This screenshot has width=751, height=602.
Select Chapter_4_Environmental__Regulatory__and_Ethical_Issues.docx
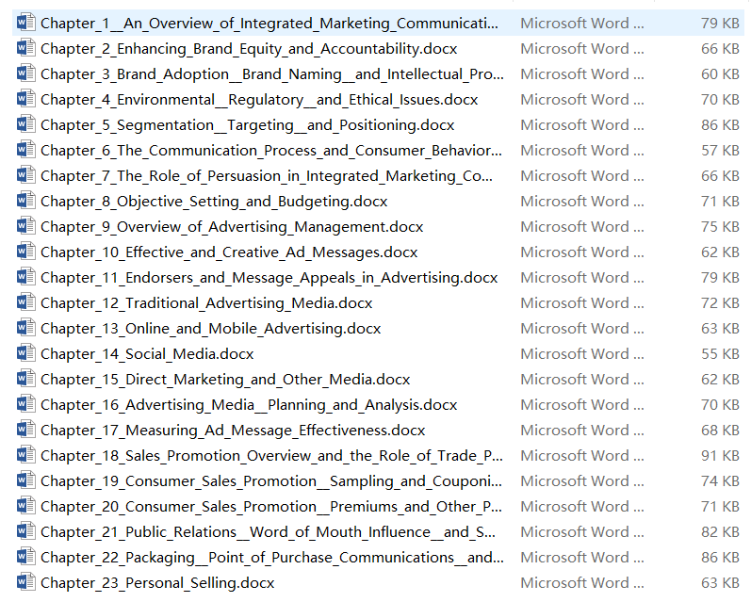pos(259,100)
